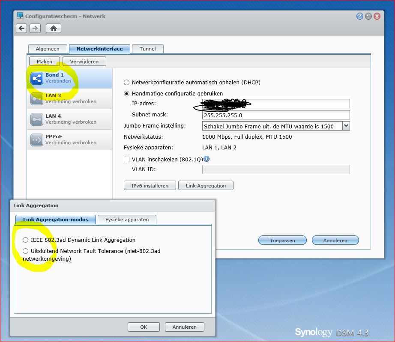Image resolution: width=395 pixels, height=342 pixels.
Task: Click the Subnet mask field
Action: tap(275, 115)
